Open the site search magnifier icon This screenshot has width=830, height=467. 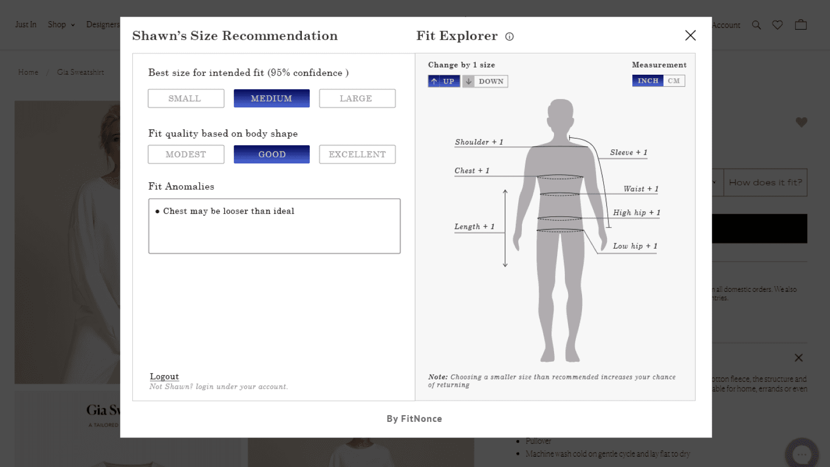click(756, 24)
